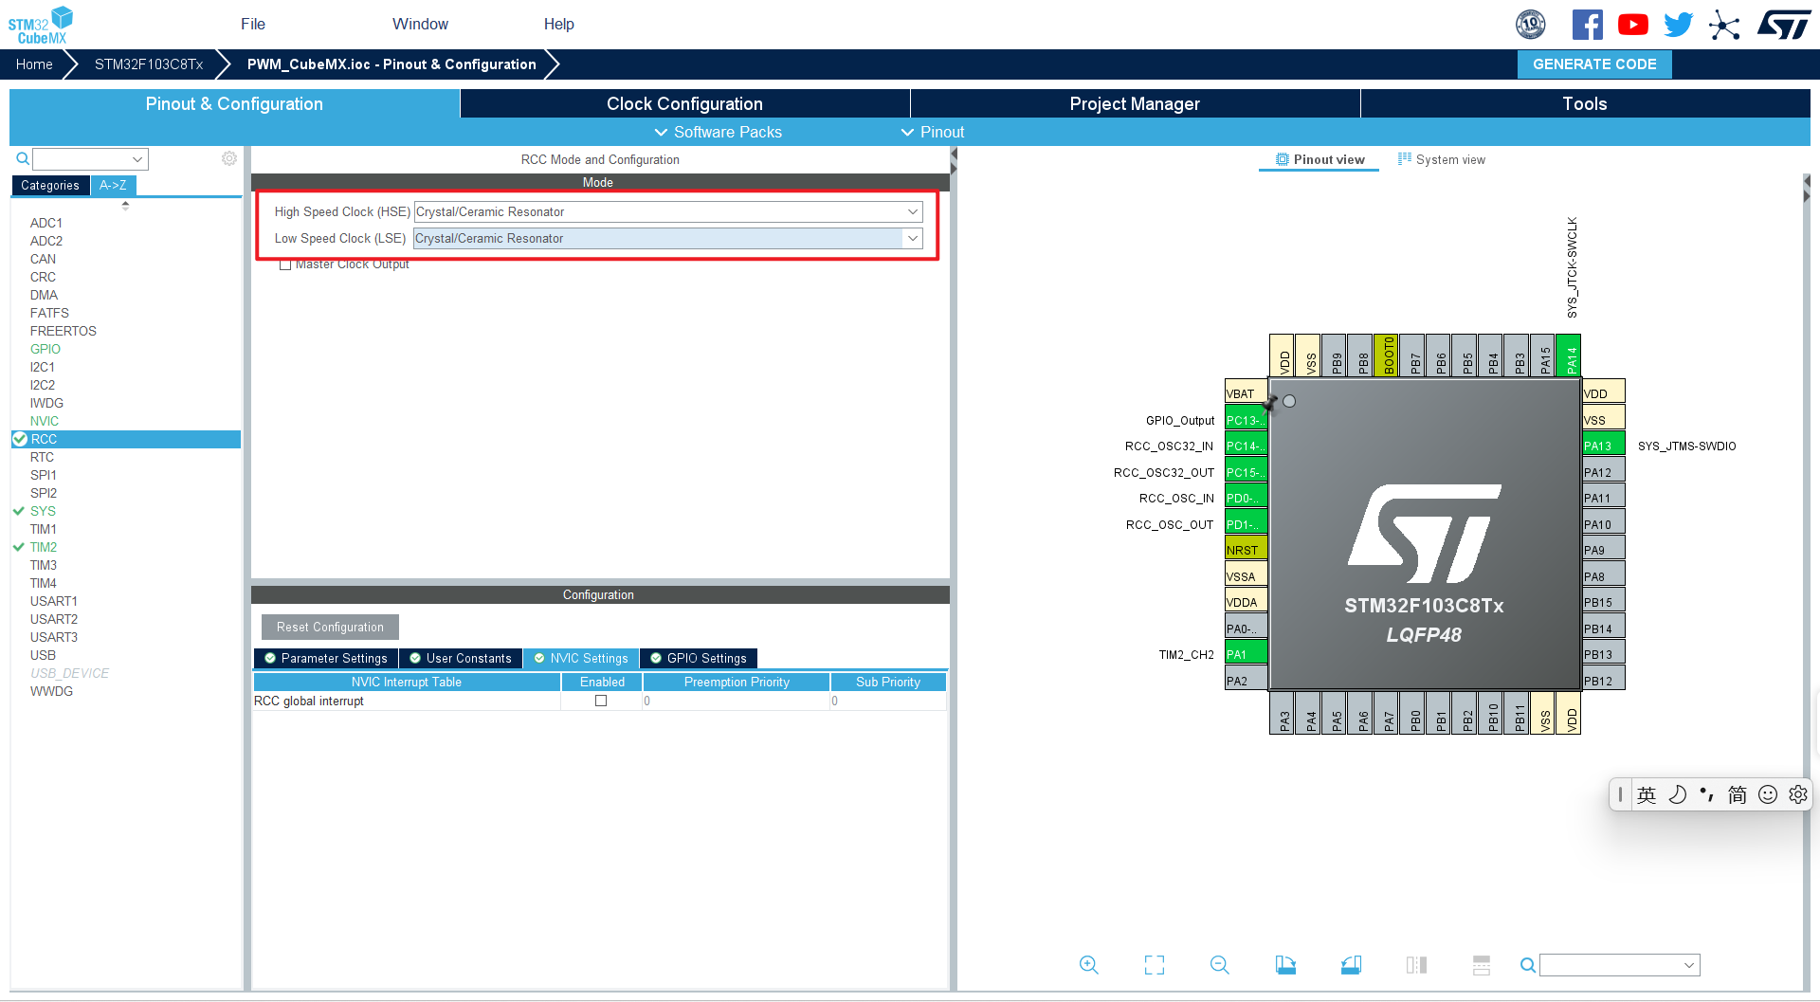The width and height of the screenshot is (1820, 1002).
Task: Switch to Pinout view
Action: 1319,159
